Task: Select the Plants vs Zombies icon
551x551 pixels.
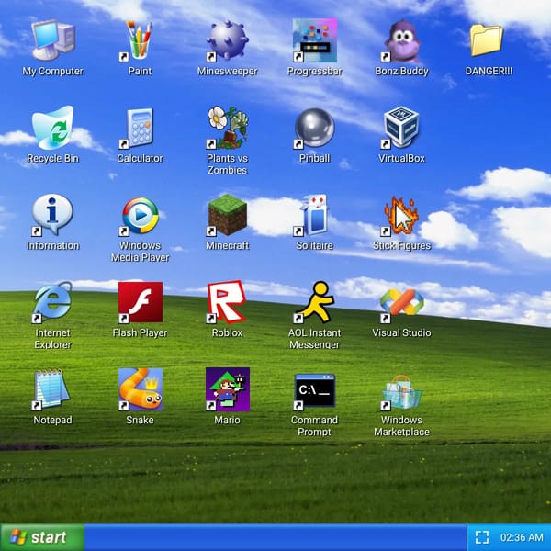Action: [x=228, y=128]
